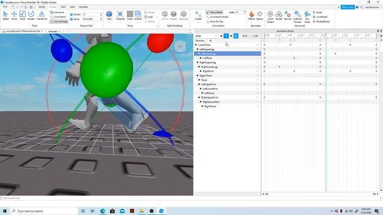Open the Color swatch dropdown

click(130, 22)
